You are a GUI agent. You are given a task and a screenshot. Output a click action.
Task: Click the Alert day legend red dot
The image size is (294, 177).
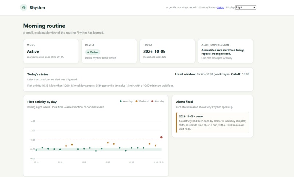tap(152, 101)
